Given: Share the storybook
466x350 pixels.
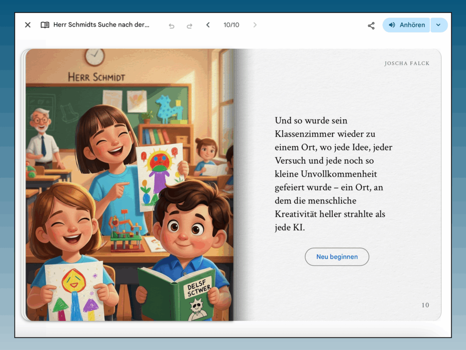Looking at the screenshot, I should 371,26.
